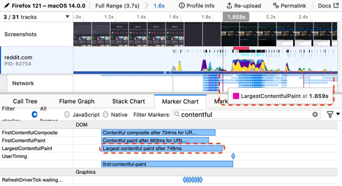This screenshot has height=186, width=342.
Task: Click the first screenshot thumbnail in track
Action: coord(82,34)
